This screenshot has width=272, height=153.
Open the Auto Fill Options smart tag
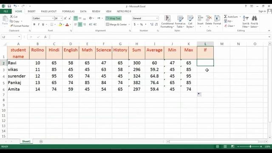click(x=199, y=94)
